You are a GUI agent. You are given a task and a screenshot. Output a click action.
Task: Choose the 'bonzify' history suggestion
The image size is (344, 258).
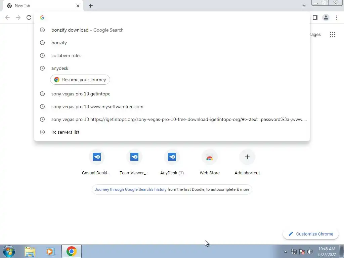coord(172,43)
